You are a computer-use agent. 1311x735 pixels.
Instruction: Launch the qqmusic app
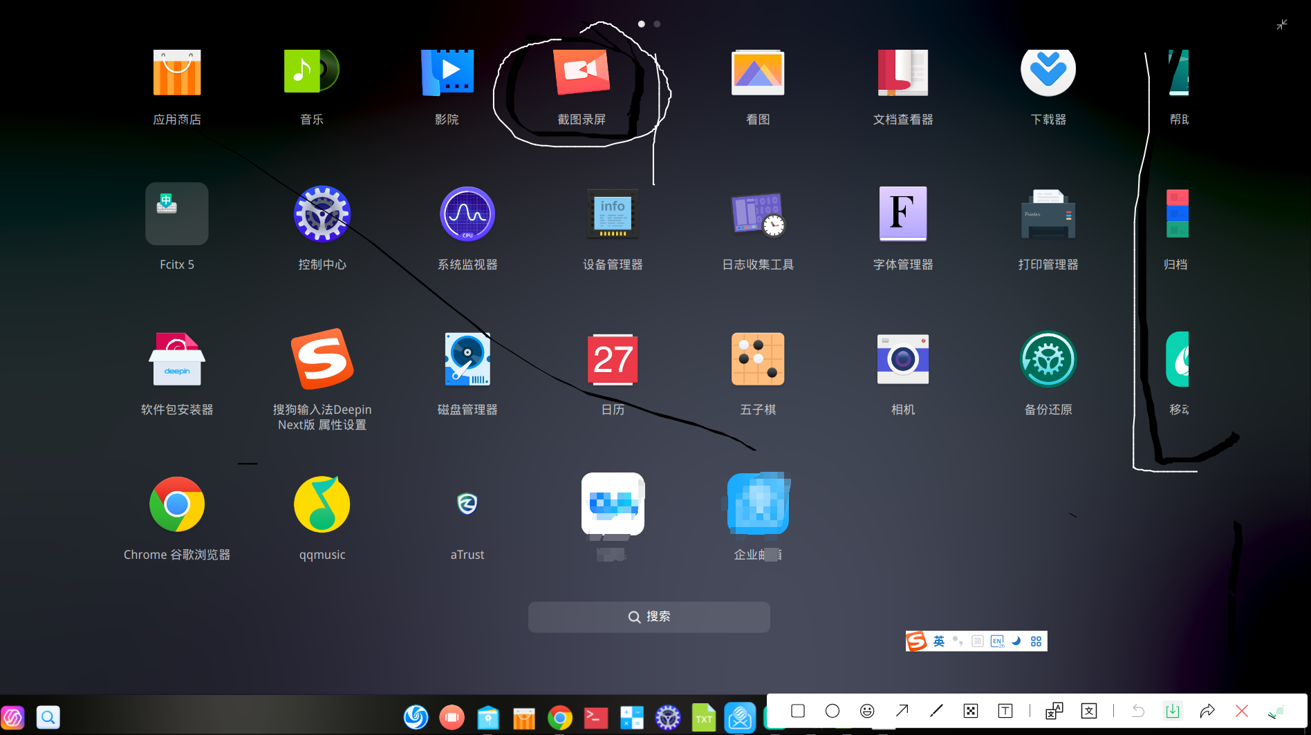click(x=322, y=504)
